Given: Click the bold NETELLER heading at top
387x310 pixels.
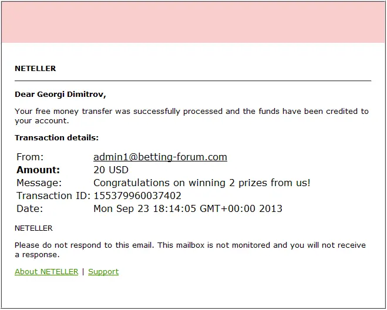Looking at the screenshot, I should pos(35,68).
